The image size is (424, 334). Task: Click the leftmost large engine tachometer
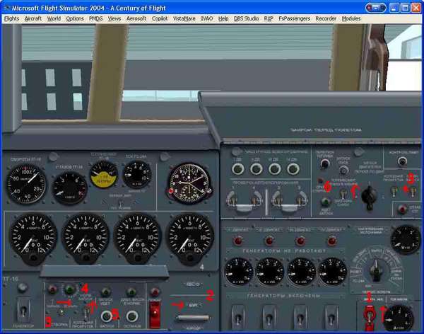point(33,237)
